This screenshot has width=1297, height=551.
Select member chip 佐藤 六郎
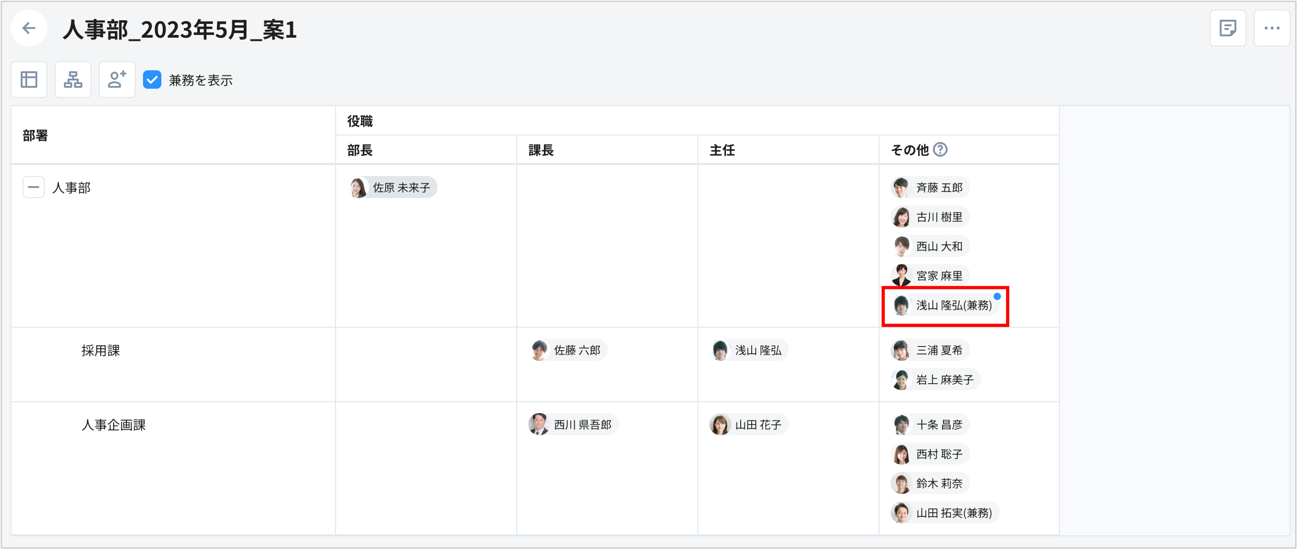tap(569, 350)
